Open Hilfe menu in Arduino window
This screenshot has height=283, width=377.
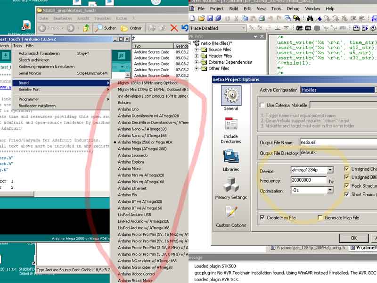(30, 46)
